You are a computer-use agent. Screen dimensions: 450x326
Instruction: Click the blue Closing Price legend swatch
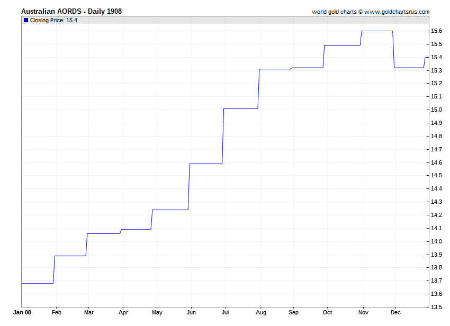click(26, 20)
